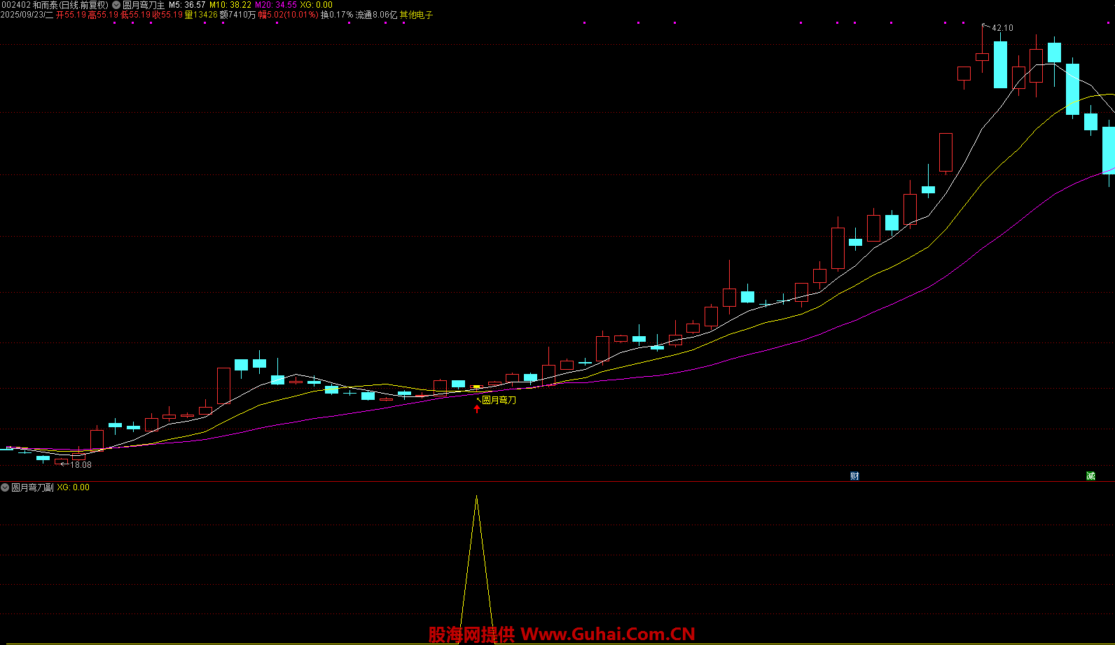The width and height of the screenshot is (1115, 645).
Task: Open the 圆月弯刀副 sub-indicator dropdown arrow
Action: (5, 487)
